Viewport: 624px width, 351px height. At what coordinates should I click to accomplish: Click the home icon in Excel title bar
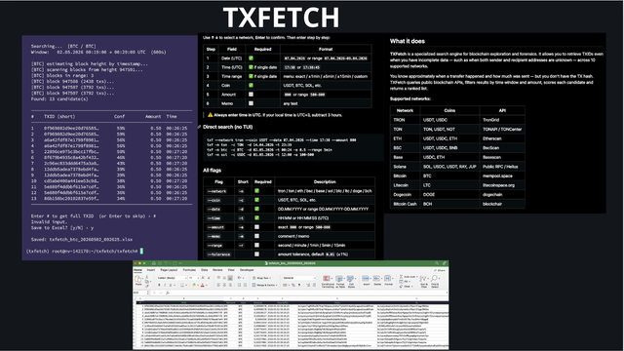click(x=154, y=263)
